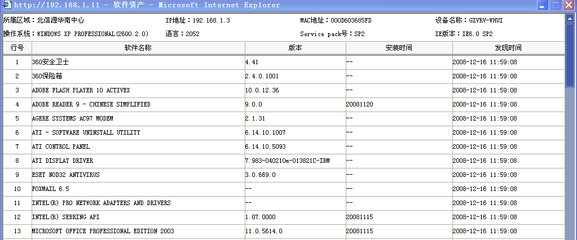Select the 360安全卫士 software name
Screen dimensions: 577x240
pos(50,62)
